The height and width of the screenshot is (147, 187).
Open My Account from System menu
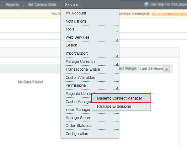tap(90, 13)
